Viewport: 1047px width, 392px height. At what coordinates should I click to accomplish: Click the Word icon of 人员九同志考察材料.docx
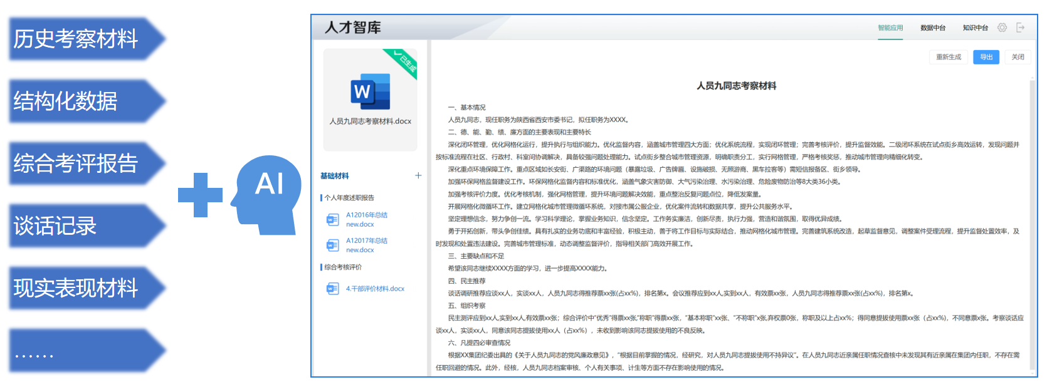click(x=370, y=91)
